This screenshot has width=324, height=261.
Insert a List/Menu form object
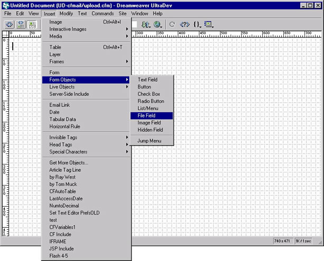click(151, 108)
